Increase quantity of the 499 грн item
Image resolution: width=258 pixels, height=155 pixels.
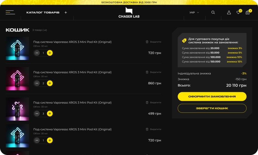pos(50,114)
